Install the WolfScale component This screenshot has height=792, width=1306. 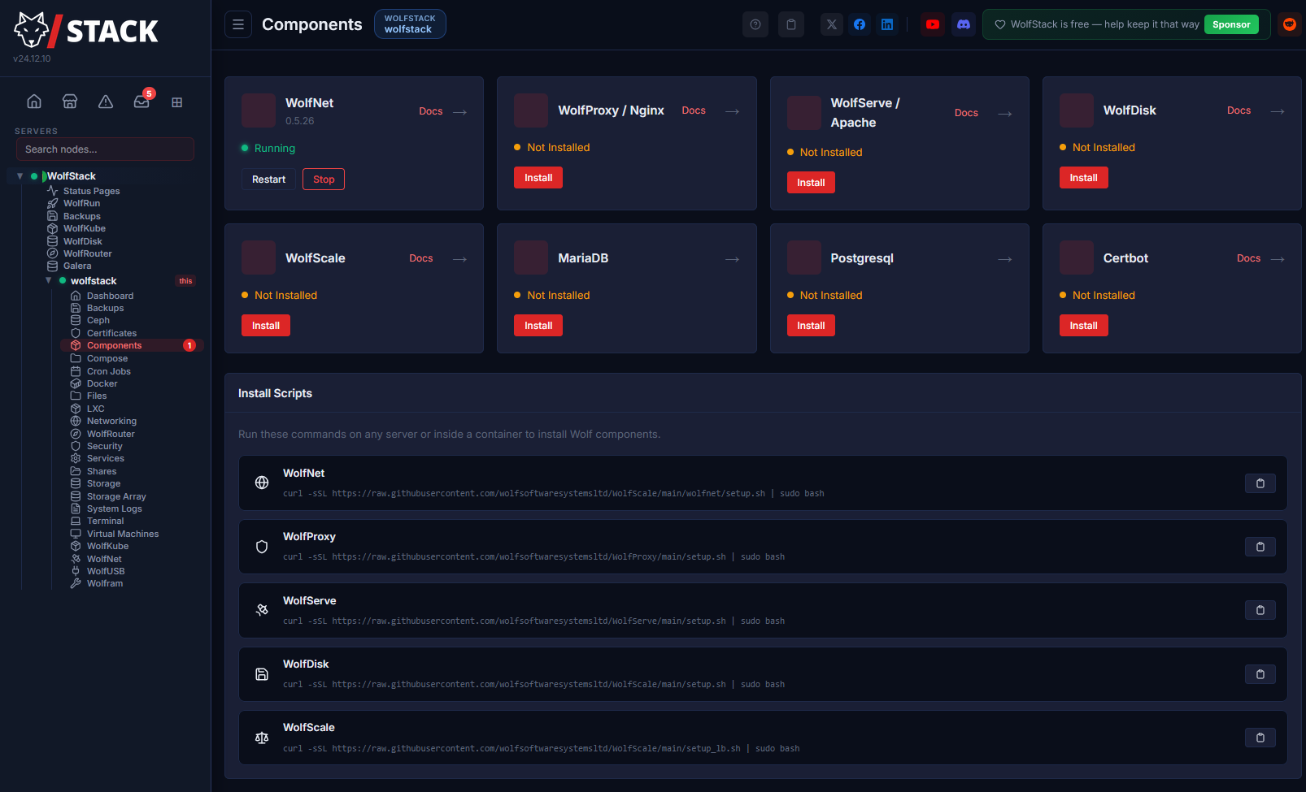pyautogui.click(x=266, y=326)
